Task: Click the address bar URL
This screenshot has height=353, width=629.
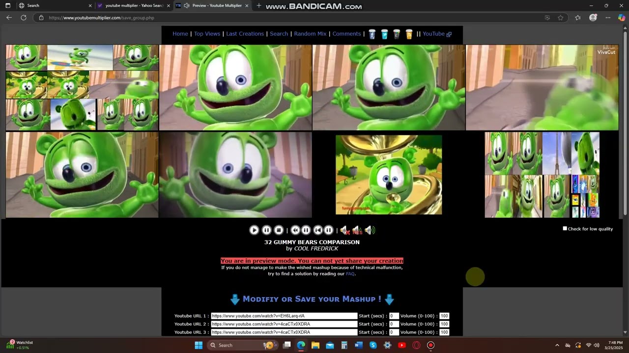Action: point(101,18)
